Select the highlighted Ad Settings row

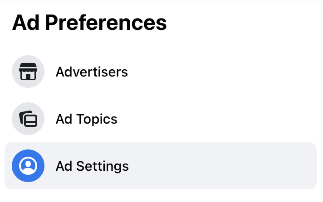click(161, 166)
